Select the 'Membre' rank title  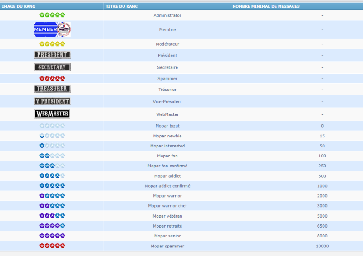(167, 30)
